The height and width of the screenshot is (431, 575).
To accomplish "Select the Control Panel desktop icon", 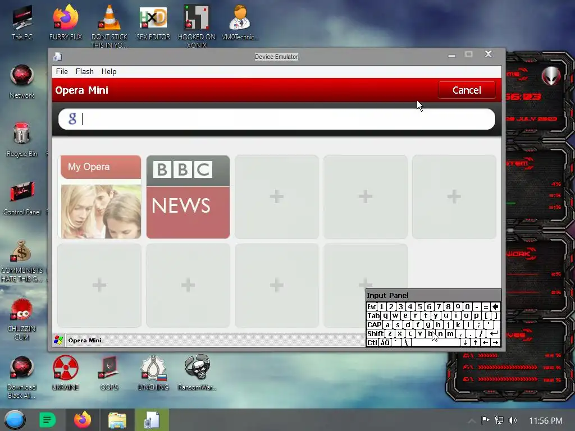I will (22, 198).
